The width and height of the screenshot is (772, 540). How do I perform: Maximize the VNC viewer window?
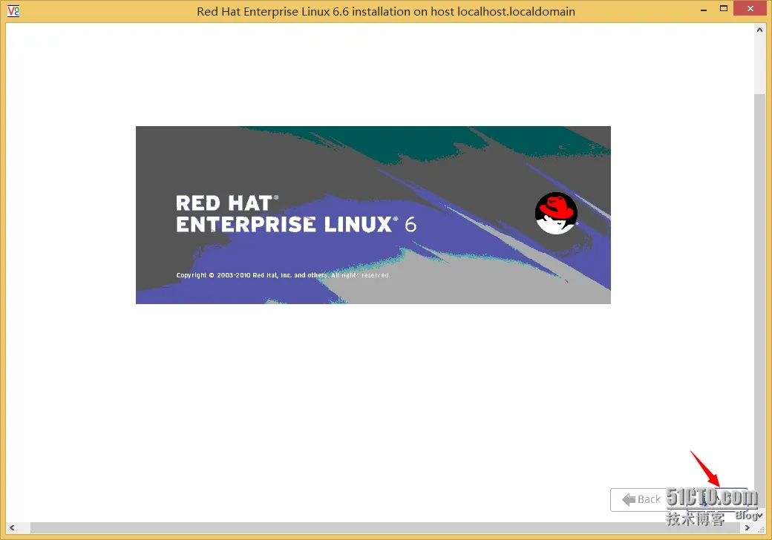[x=724, y=8]
